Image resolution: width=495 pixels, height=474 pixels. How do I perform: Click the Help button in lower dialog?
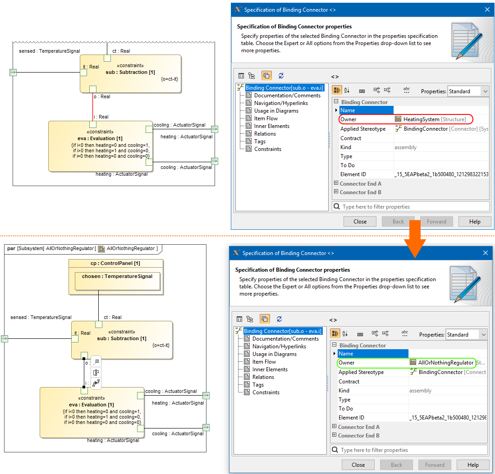coord(472,465)
